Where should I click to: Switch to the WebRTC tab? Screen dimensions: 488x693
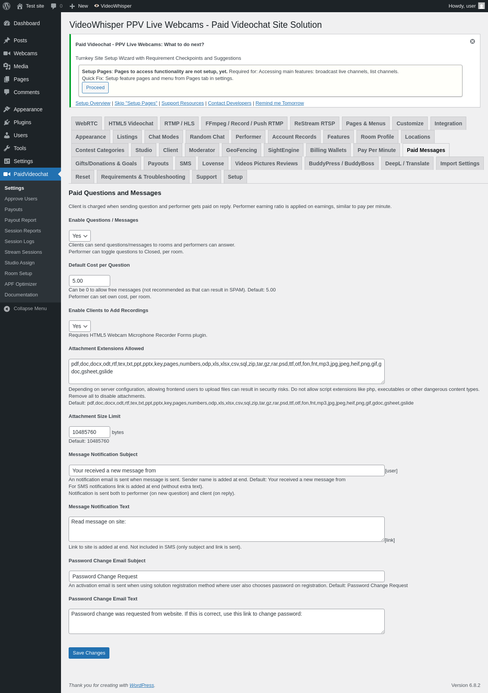[x=87, y=123]
